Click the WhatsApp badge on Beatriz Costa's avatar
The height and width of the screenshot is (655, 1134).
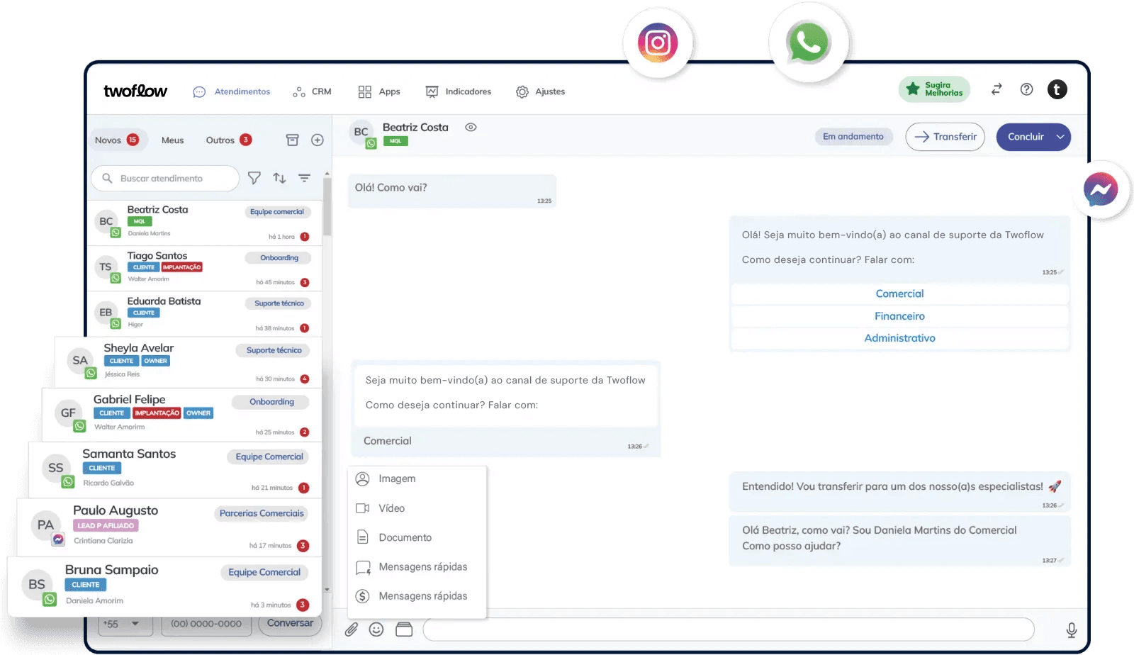(371, 142)
